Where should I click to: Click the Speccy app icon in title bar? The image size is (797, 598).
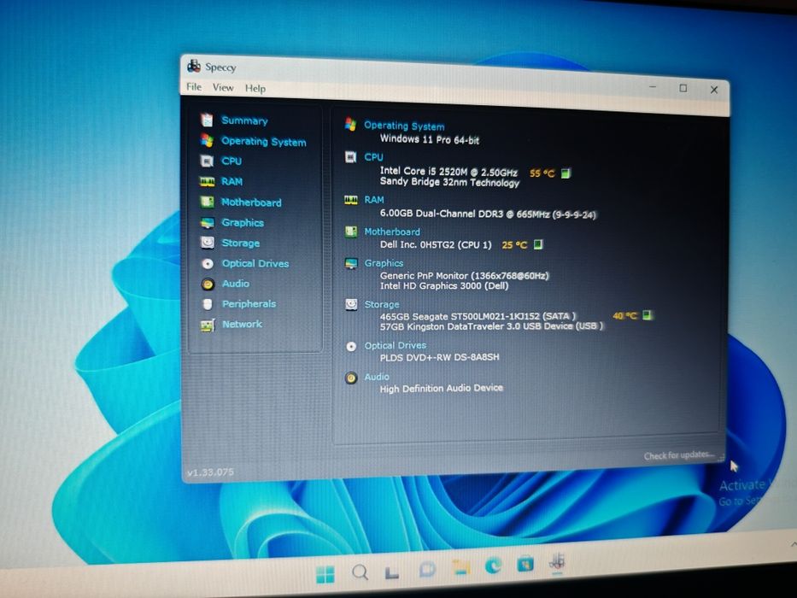tap(194, 66)
